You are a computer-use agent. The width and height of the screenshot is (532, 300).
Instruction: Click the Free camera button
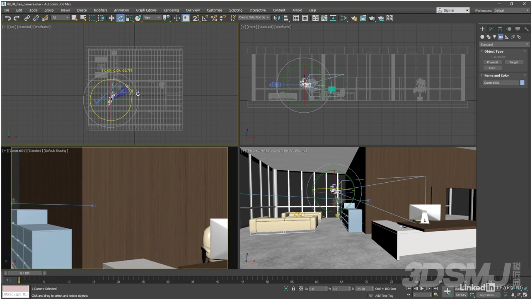(492, 68)
